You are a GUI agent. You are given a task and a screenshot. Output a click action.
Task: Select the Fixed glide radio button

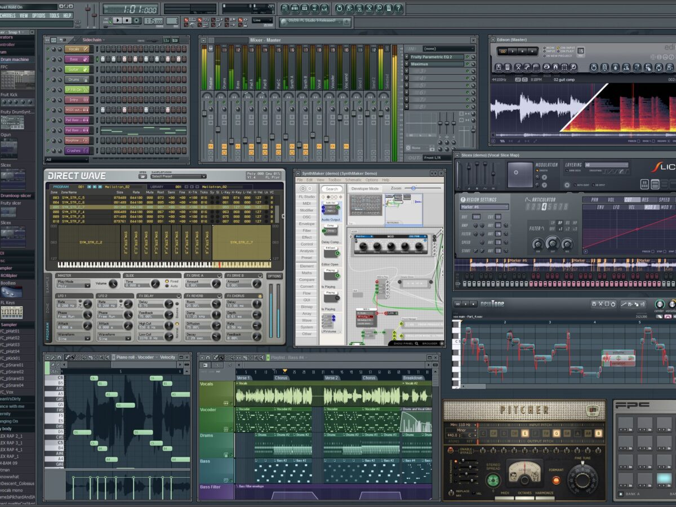(x=167, y=281)
